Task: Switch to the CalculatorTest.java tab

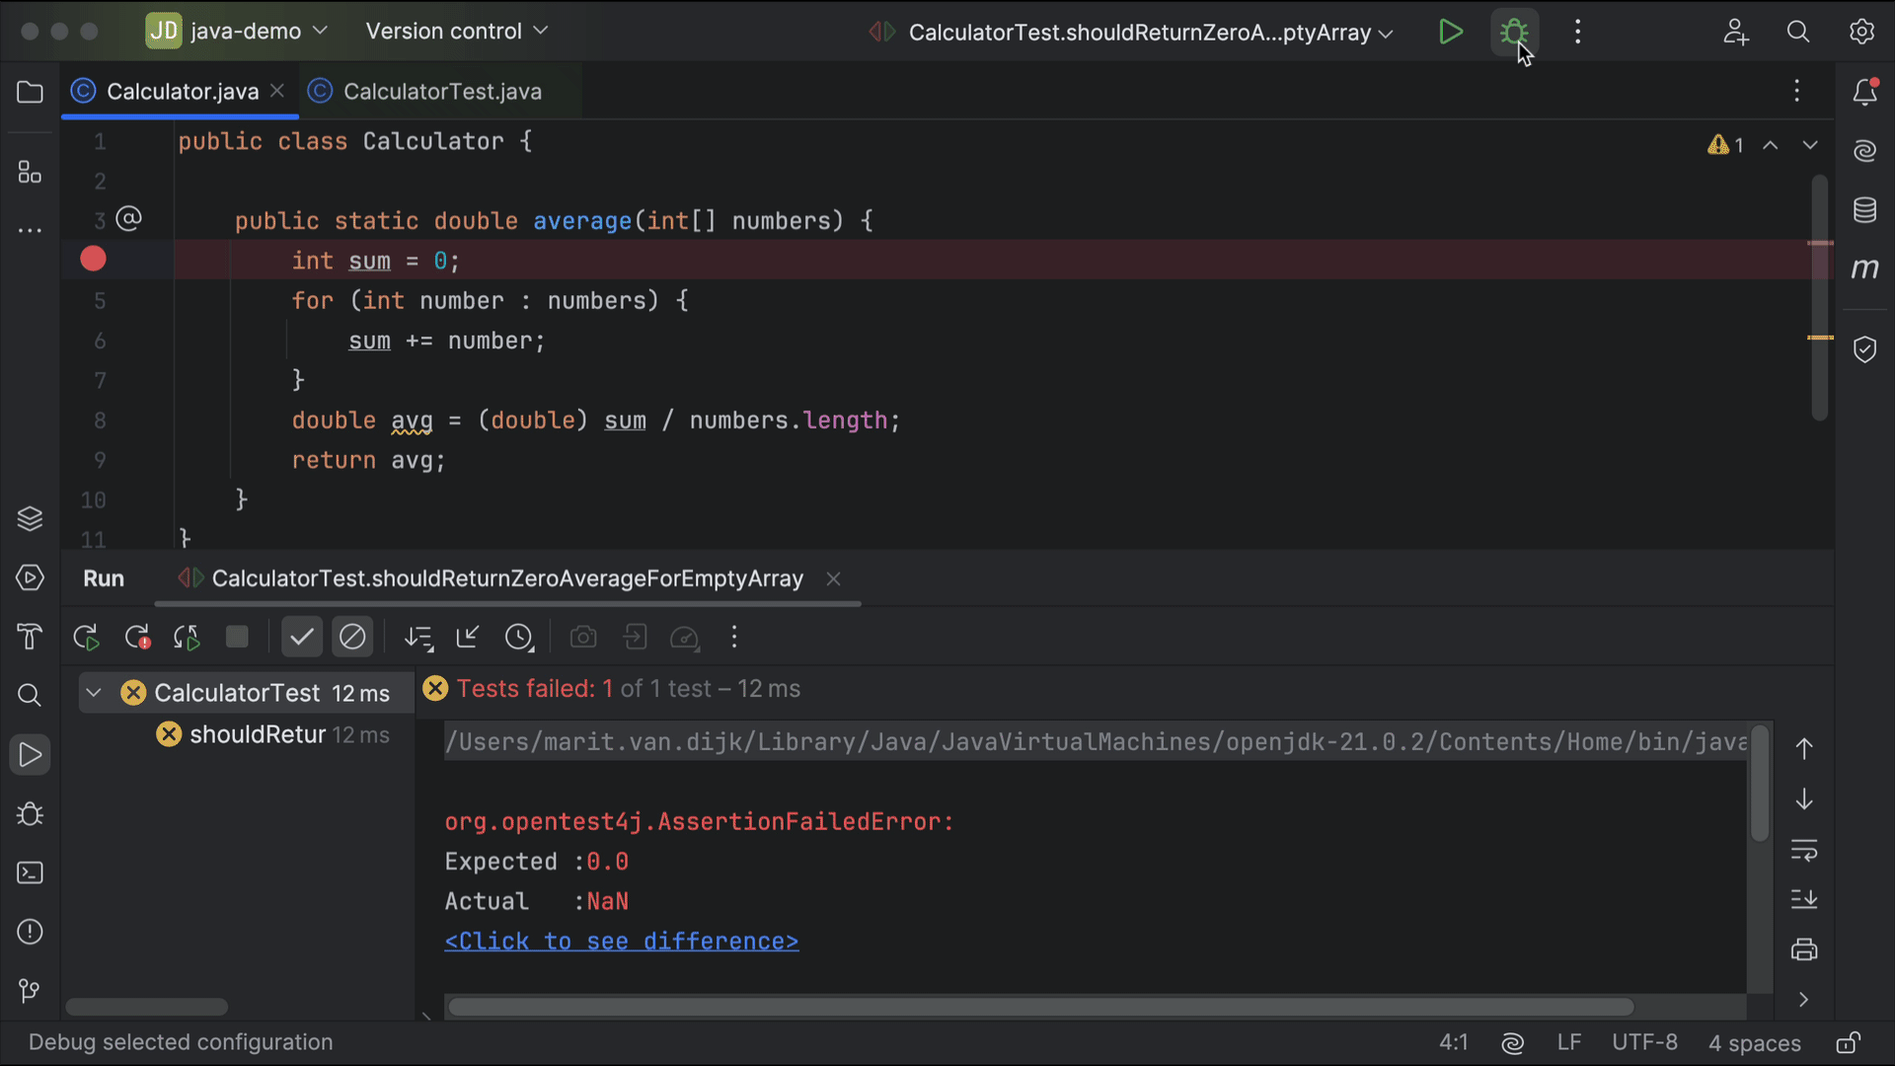Action: [441, 91]
